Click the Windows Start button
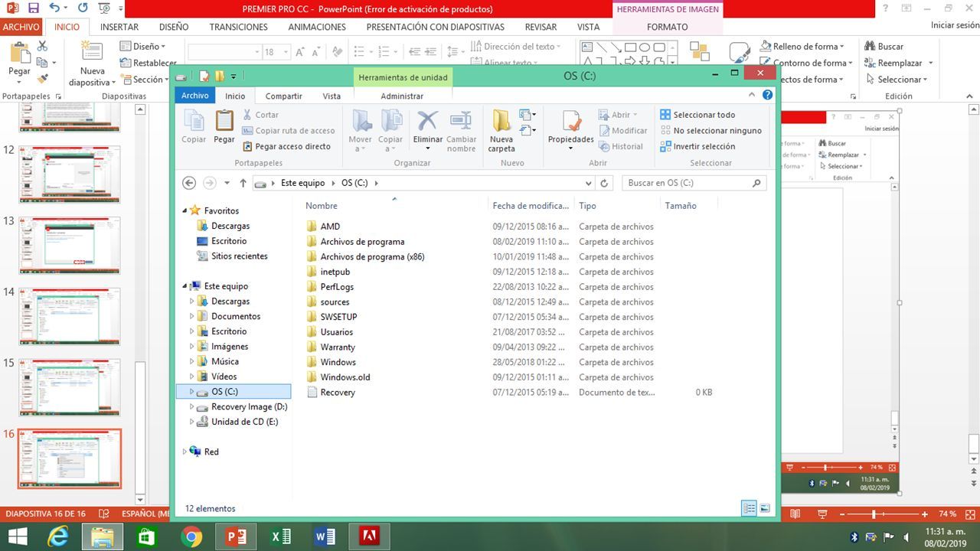Image resolution: width=980 pixels, height=551 pixels. pyautogui.click(x=17, y=536)
